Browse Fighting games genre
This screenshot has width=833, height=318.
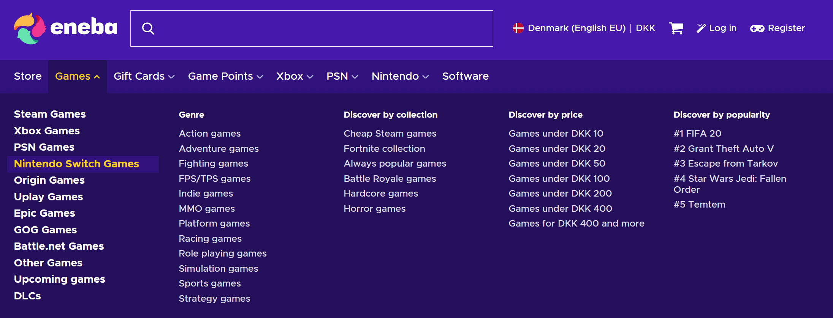tap(214, 164)
